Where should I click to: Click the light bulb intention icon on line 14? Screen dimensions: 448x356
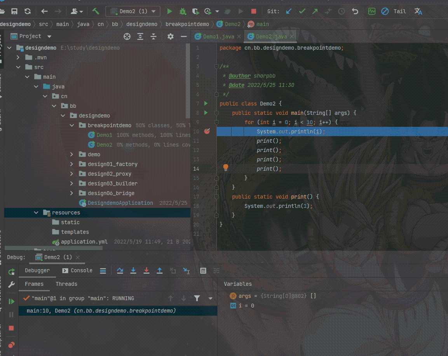tap(226, 168)
